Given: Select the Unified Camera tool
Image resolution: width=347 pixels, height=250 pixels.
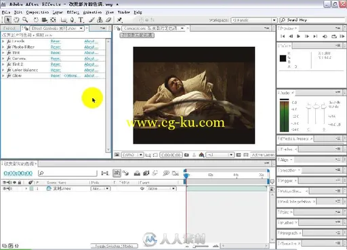Looking at the screenshot, I should coord(45,20).
